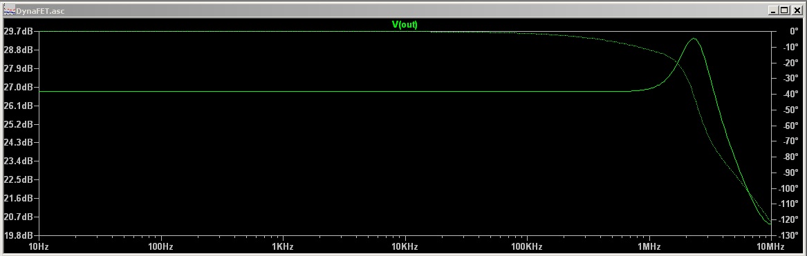This screenshot has height=256, width=807.
Task: Click the -130° phase axis label
Action: coord(790,235)
